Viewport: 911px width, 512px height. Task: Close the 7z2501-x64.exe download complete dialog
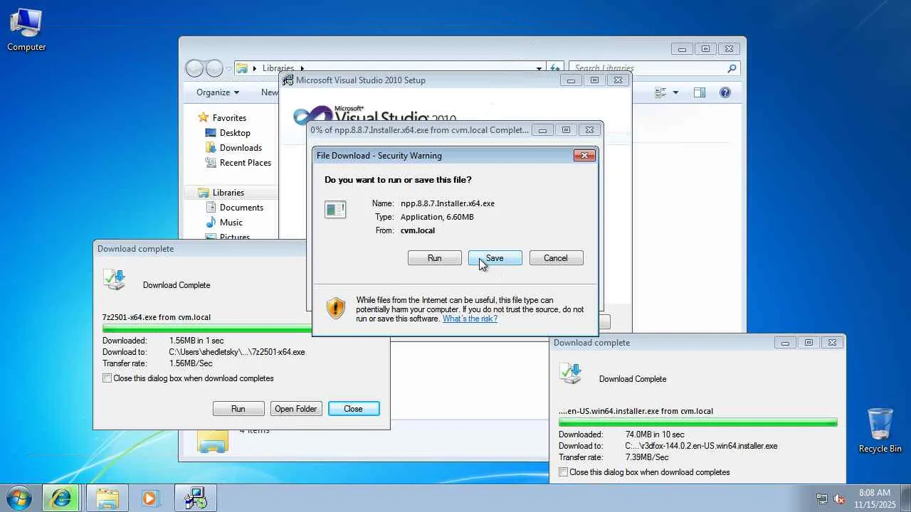tap(354, 409)
